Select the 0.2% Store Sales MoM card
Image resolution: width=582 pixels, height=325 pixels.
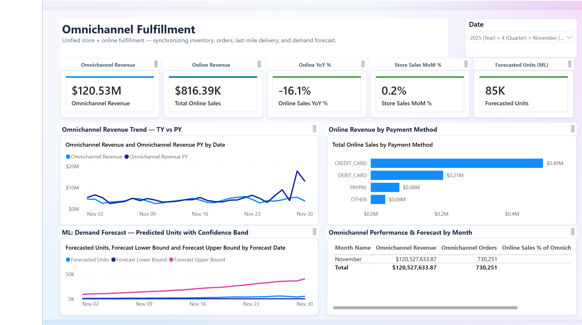coord(420,94)
